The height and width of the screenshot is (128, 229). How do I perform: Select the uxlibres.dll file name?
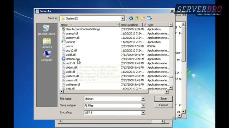pos(72,76)
